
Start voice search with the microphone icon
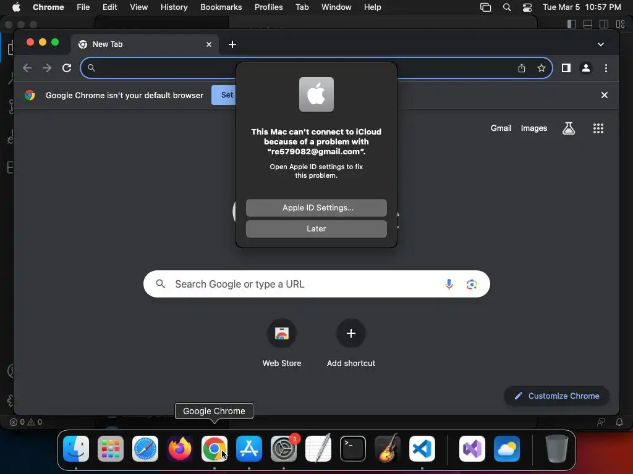click(x=449, y=284)
